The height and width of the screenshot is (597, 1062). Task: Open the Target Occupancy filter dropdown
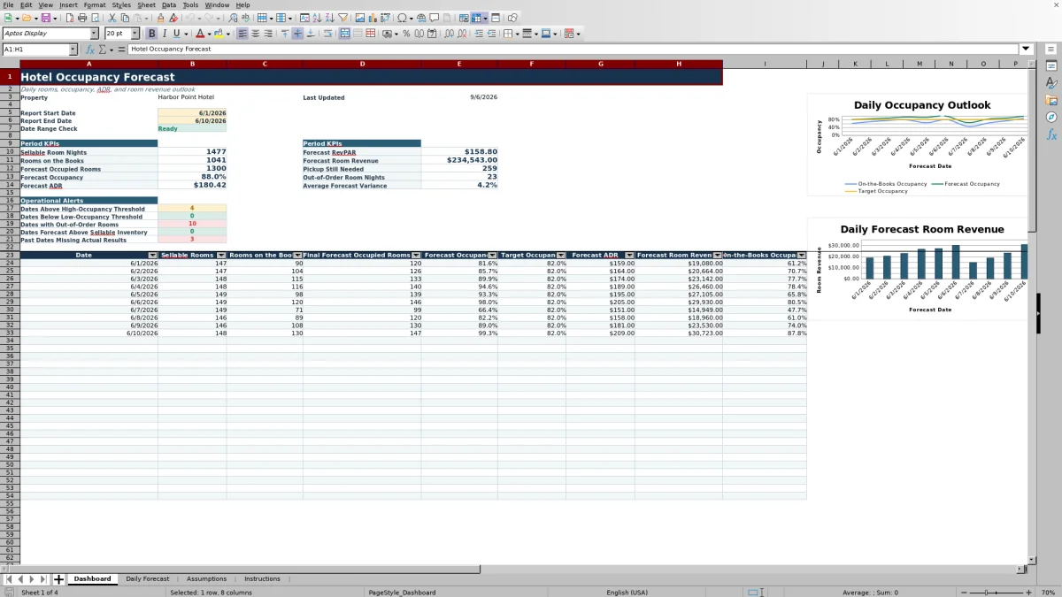pyautogui.click(x=561, y=255)
